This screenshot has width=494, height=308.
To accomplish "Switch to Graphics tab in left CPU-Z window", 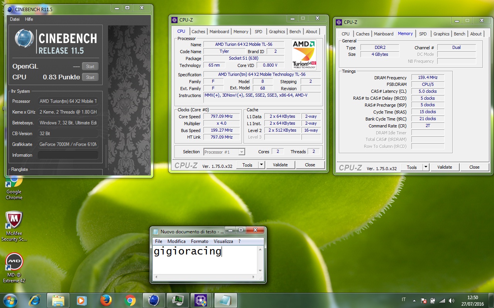I will tap(277, 32).
